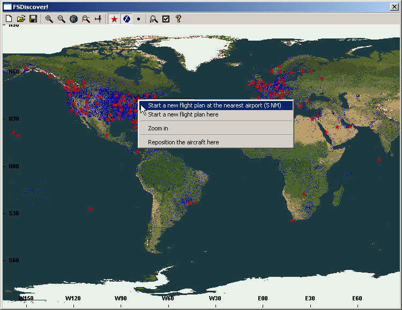Center on aircraft using airplane icon
Image resolution: width=402 pixels, height=310 pixels.
coord(98,19)
